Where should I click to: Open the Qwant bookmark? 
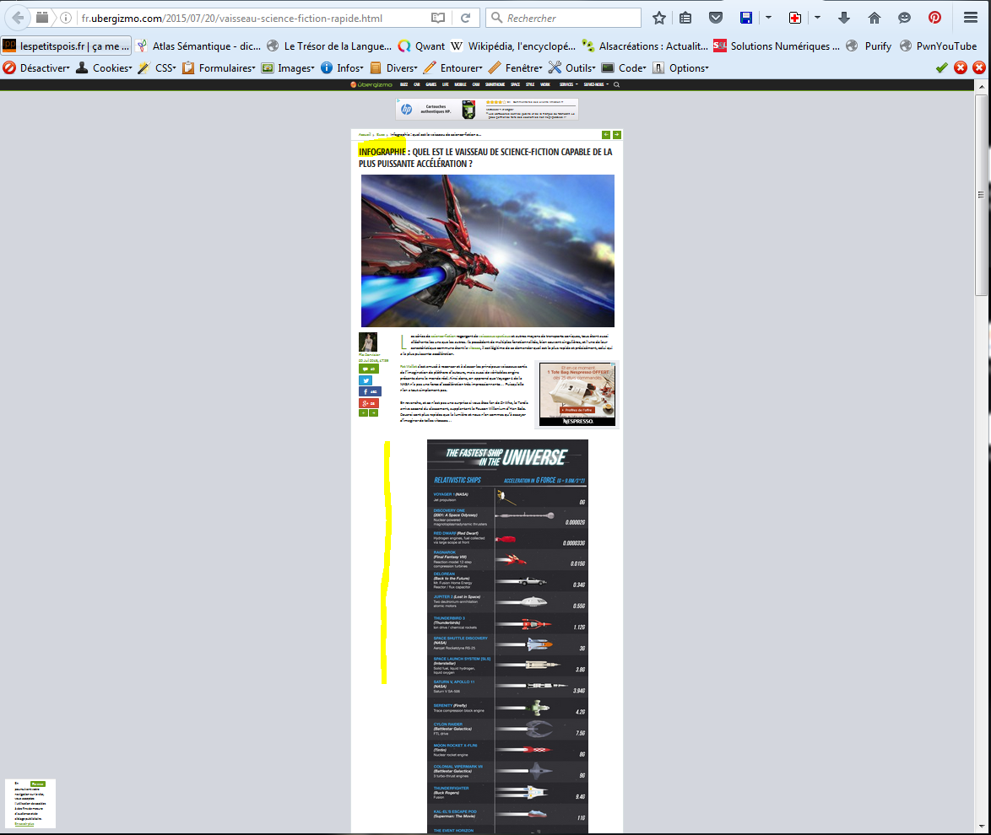(x=421, y=46)
